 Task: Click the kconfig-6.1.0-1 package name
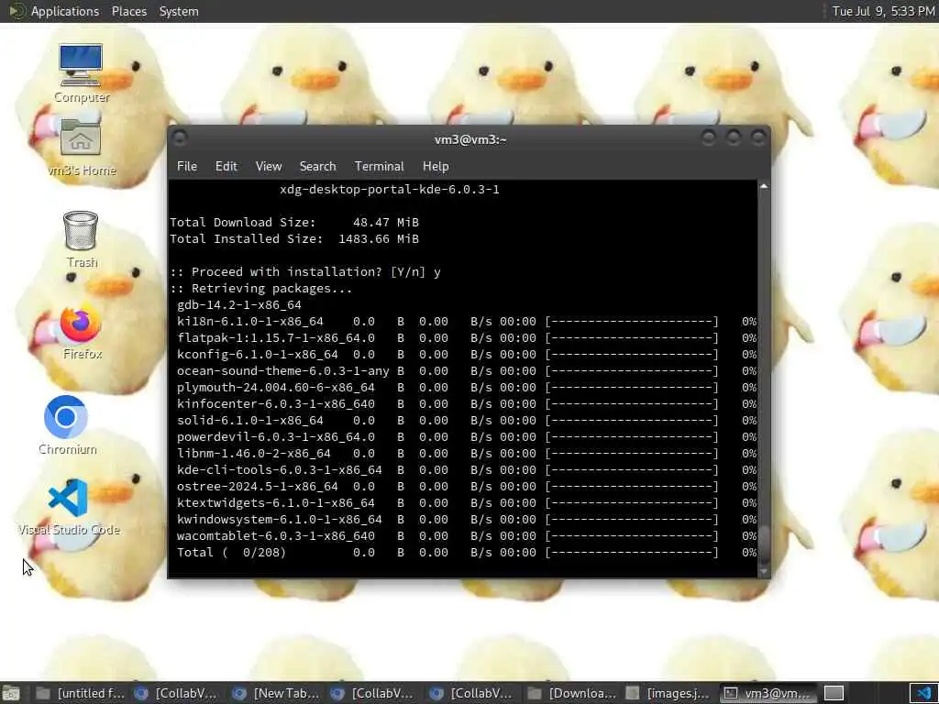point(258,355)
